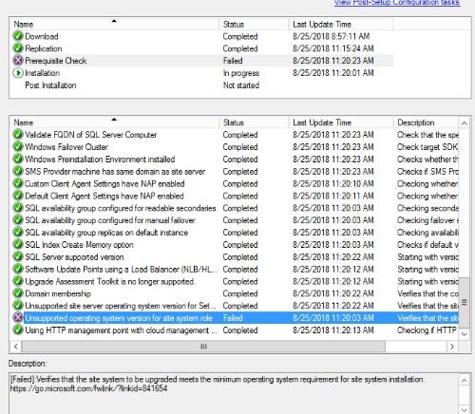Image resolution: width=475 pixels, height=414 pixels.
Task: Click status icon for readable secondaries row
Action: pos(18,208)
